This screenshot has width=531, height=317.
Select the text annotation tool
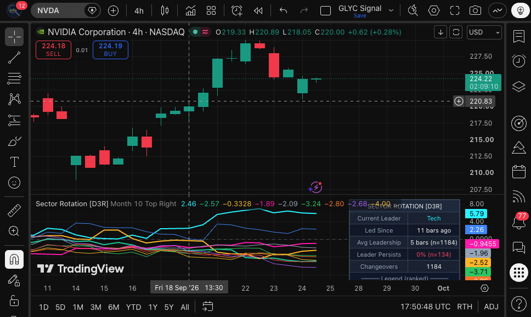tap(14, 162)
